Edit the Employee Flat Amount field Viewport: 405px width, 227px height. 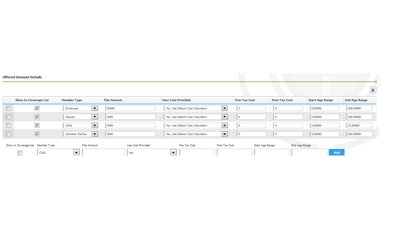tap(130, 108)
